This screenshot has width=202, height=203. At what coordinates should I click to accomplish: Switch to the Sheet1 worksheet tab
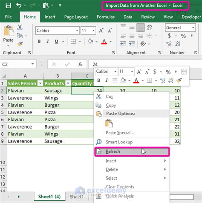pyautogui.click(x=77, y=197)
